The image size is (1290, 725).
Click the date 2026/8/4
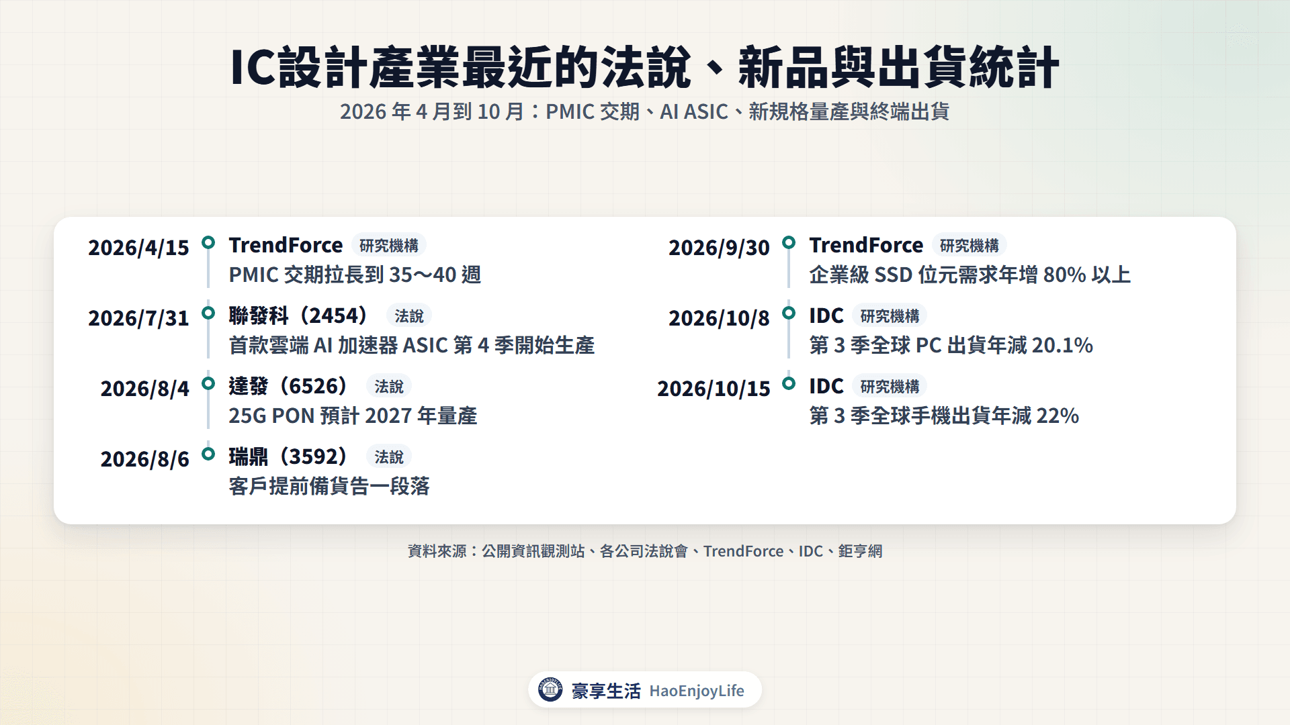[x=145, y=389]
